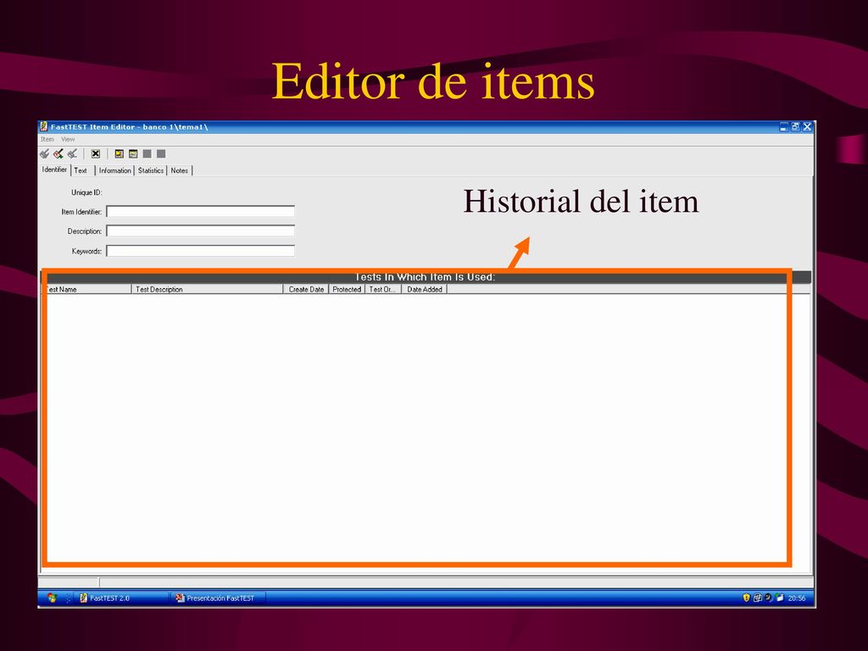Image resolution: width=868 pixels, height=651 pixels.
Task: Switch to the Text tab
Action: [x=81, y=170]
